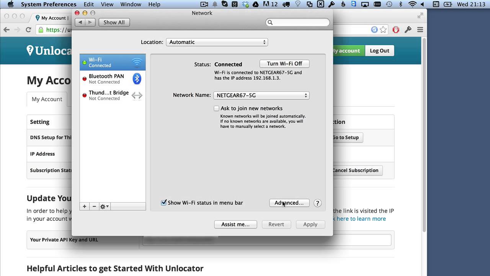Click the Apply button
Screen dimensions: 490x276
(x=310, y=224)
